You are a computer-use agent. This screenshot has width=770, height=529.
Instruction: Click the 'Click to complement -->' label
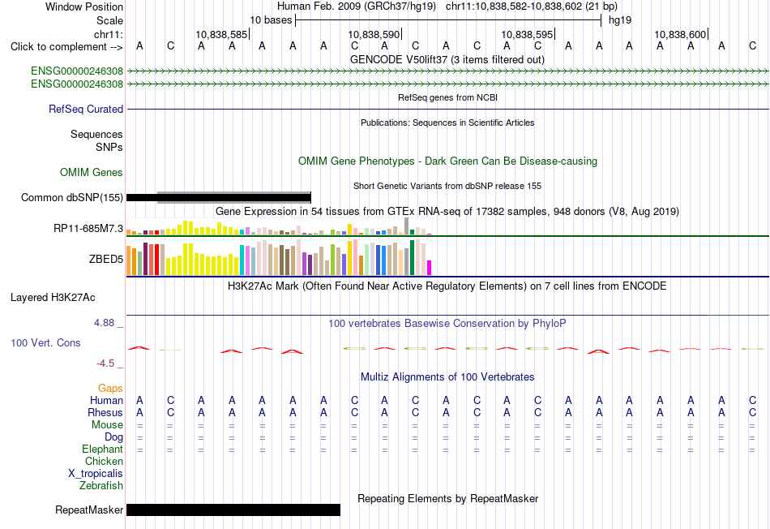click(66, 47)
